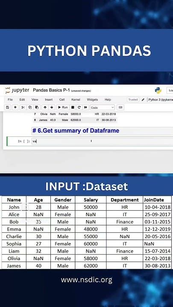Click 'Sophia' in the dataset table

pyautogui.click(x=14, y=244)
